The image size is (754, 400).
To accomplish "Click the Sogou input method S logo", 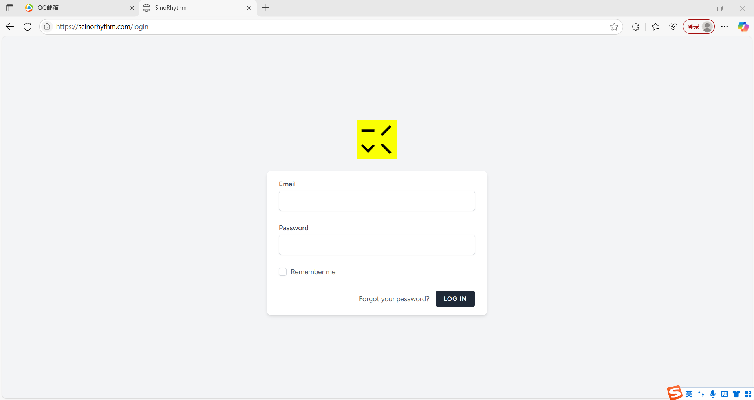I will pyautogui.click(x=675, y=393).
